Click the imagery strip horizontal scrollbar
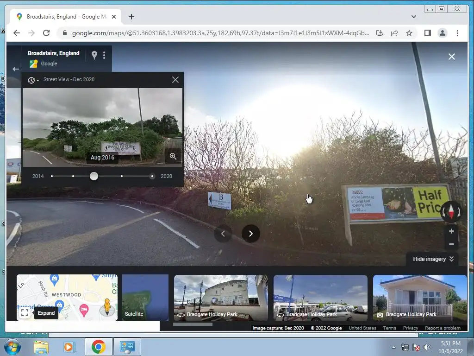 coord(193,324)
